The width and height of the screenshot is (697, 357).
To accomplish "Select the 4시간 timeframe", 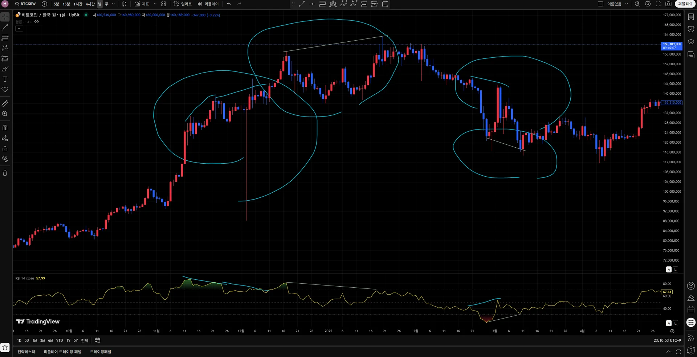I will coord(90,4).
